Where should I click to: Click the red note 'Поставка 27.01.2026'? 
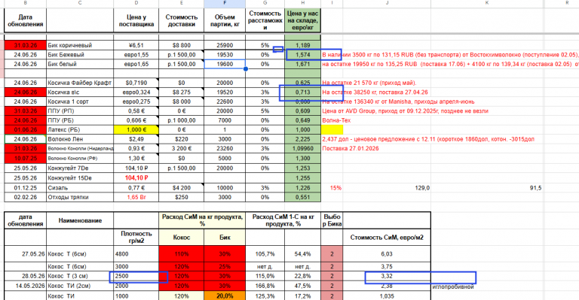coord(351,148)
